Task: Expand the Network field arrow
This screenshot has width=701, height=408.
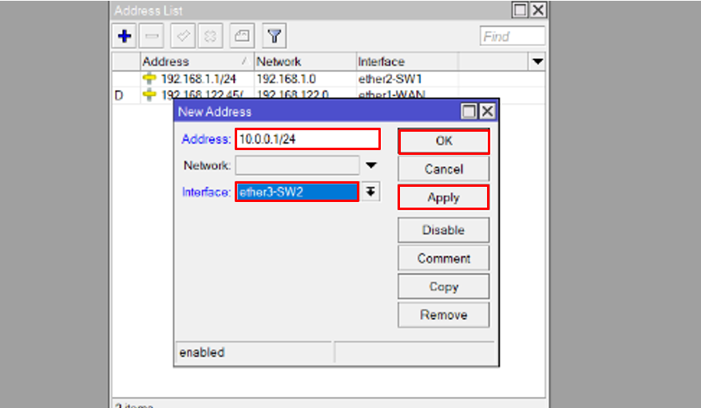Action: coord(371,166)
